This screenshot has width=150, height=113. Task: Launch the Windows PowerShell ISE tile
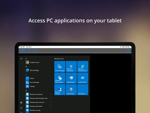tap(83, 67)
